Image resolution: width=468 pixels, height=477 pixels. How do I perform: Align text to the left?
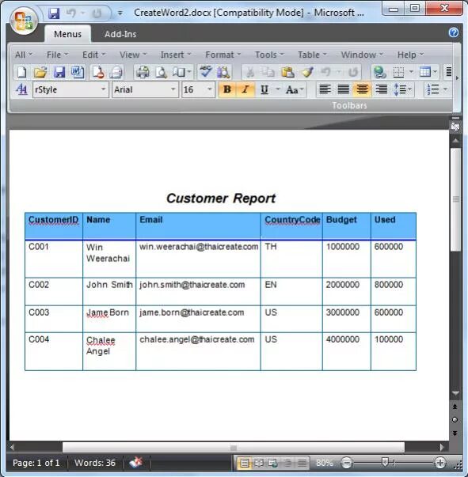coord(325,89)
